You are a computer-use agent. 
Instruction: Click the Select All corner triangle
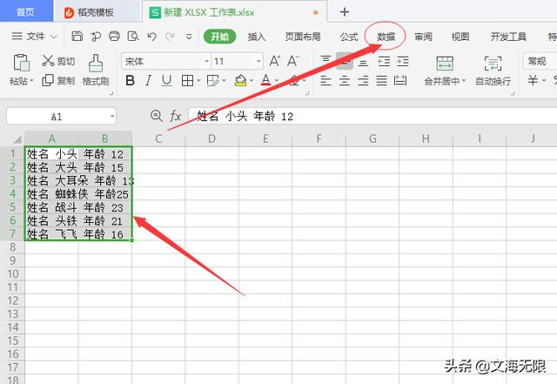[x=17, y=138]
